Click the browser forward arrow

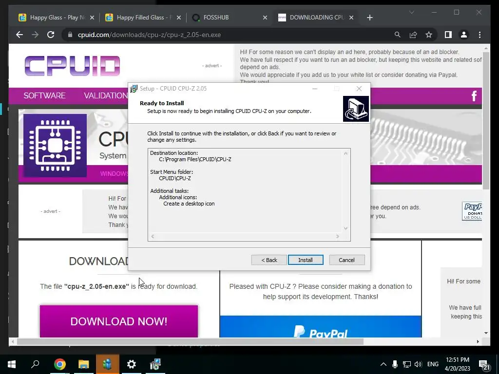point(35,35)
